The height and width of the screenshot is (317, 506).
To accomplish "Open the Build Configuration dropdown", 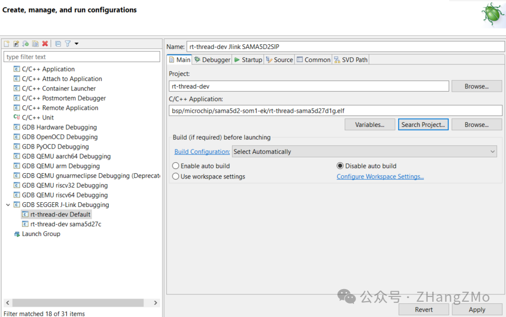I will click(365, 152).
